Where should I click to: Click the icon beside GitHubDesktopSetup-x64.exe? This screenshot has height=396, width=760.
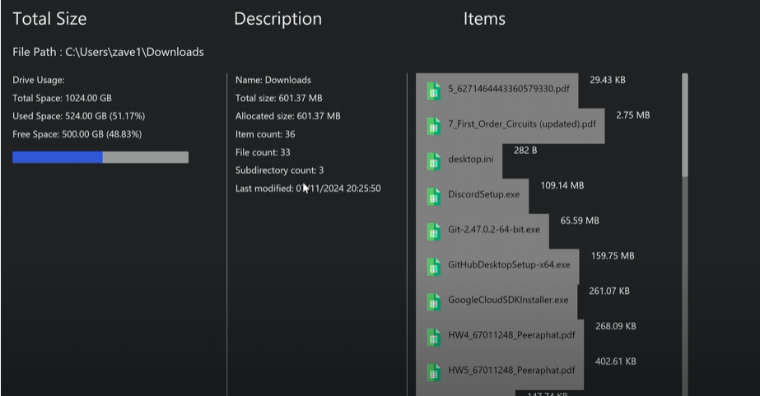(x=434, y=267)
